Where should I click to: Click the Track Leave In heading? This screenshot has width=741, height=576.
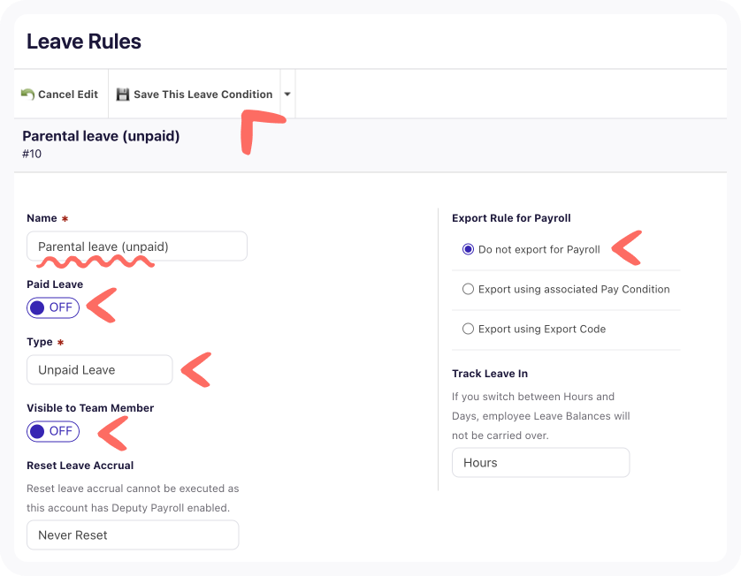[490, 374]
